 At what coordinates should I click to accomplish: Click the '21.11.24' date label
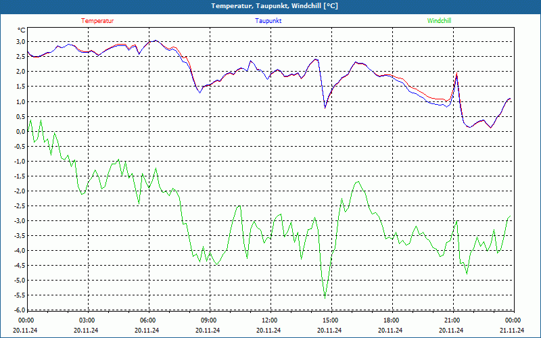512,330
